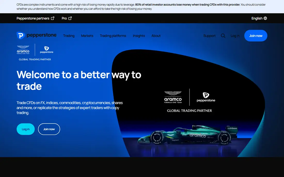Go to the Support page
284x177 pixels.
pos(209,36)
